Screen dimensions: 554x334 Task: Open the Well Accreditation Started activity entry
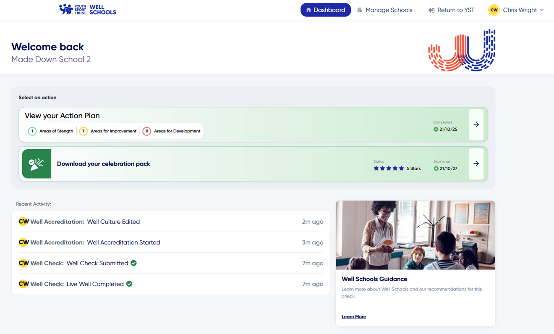coord(123,243)
